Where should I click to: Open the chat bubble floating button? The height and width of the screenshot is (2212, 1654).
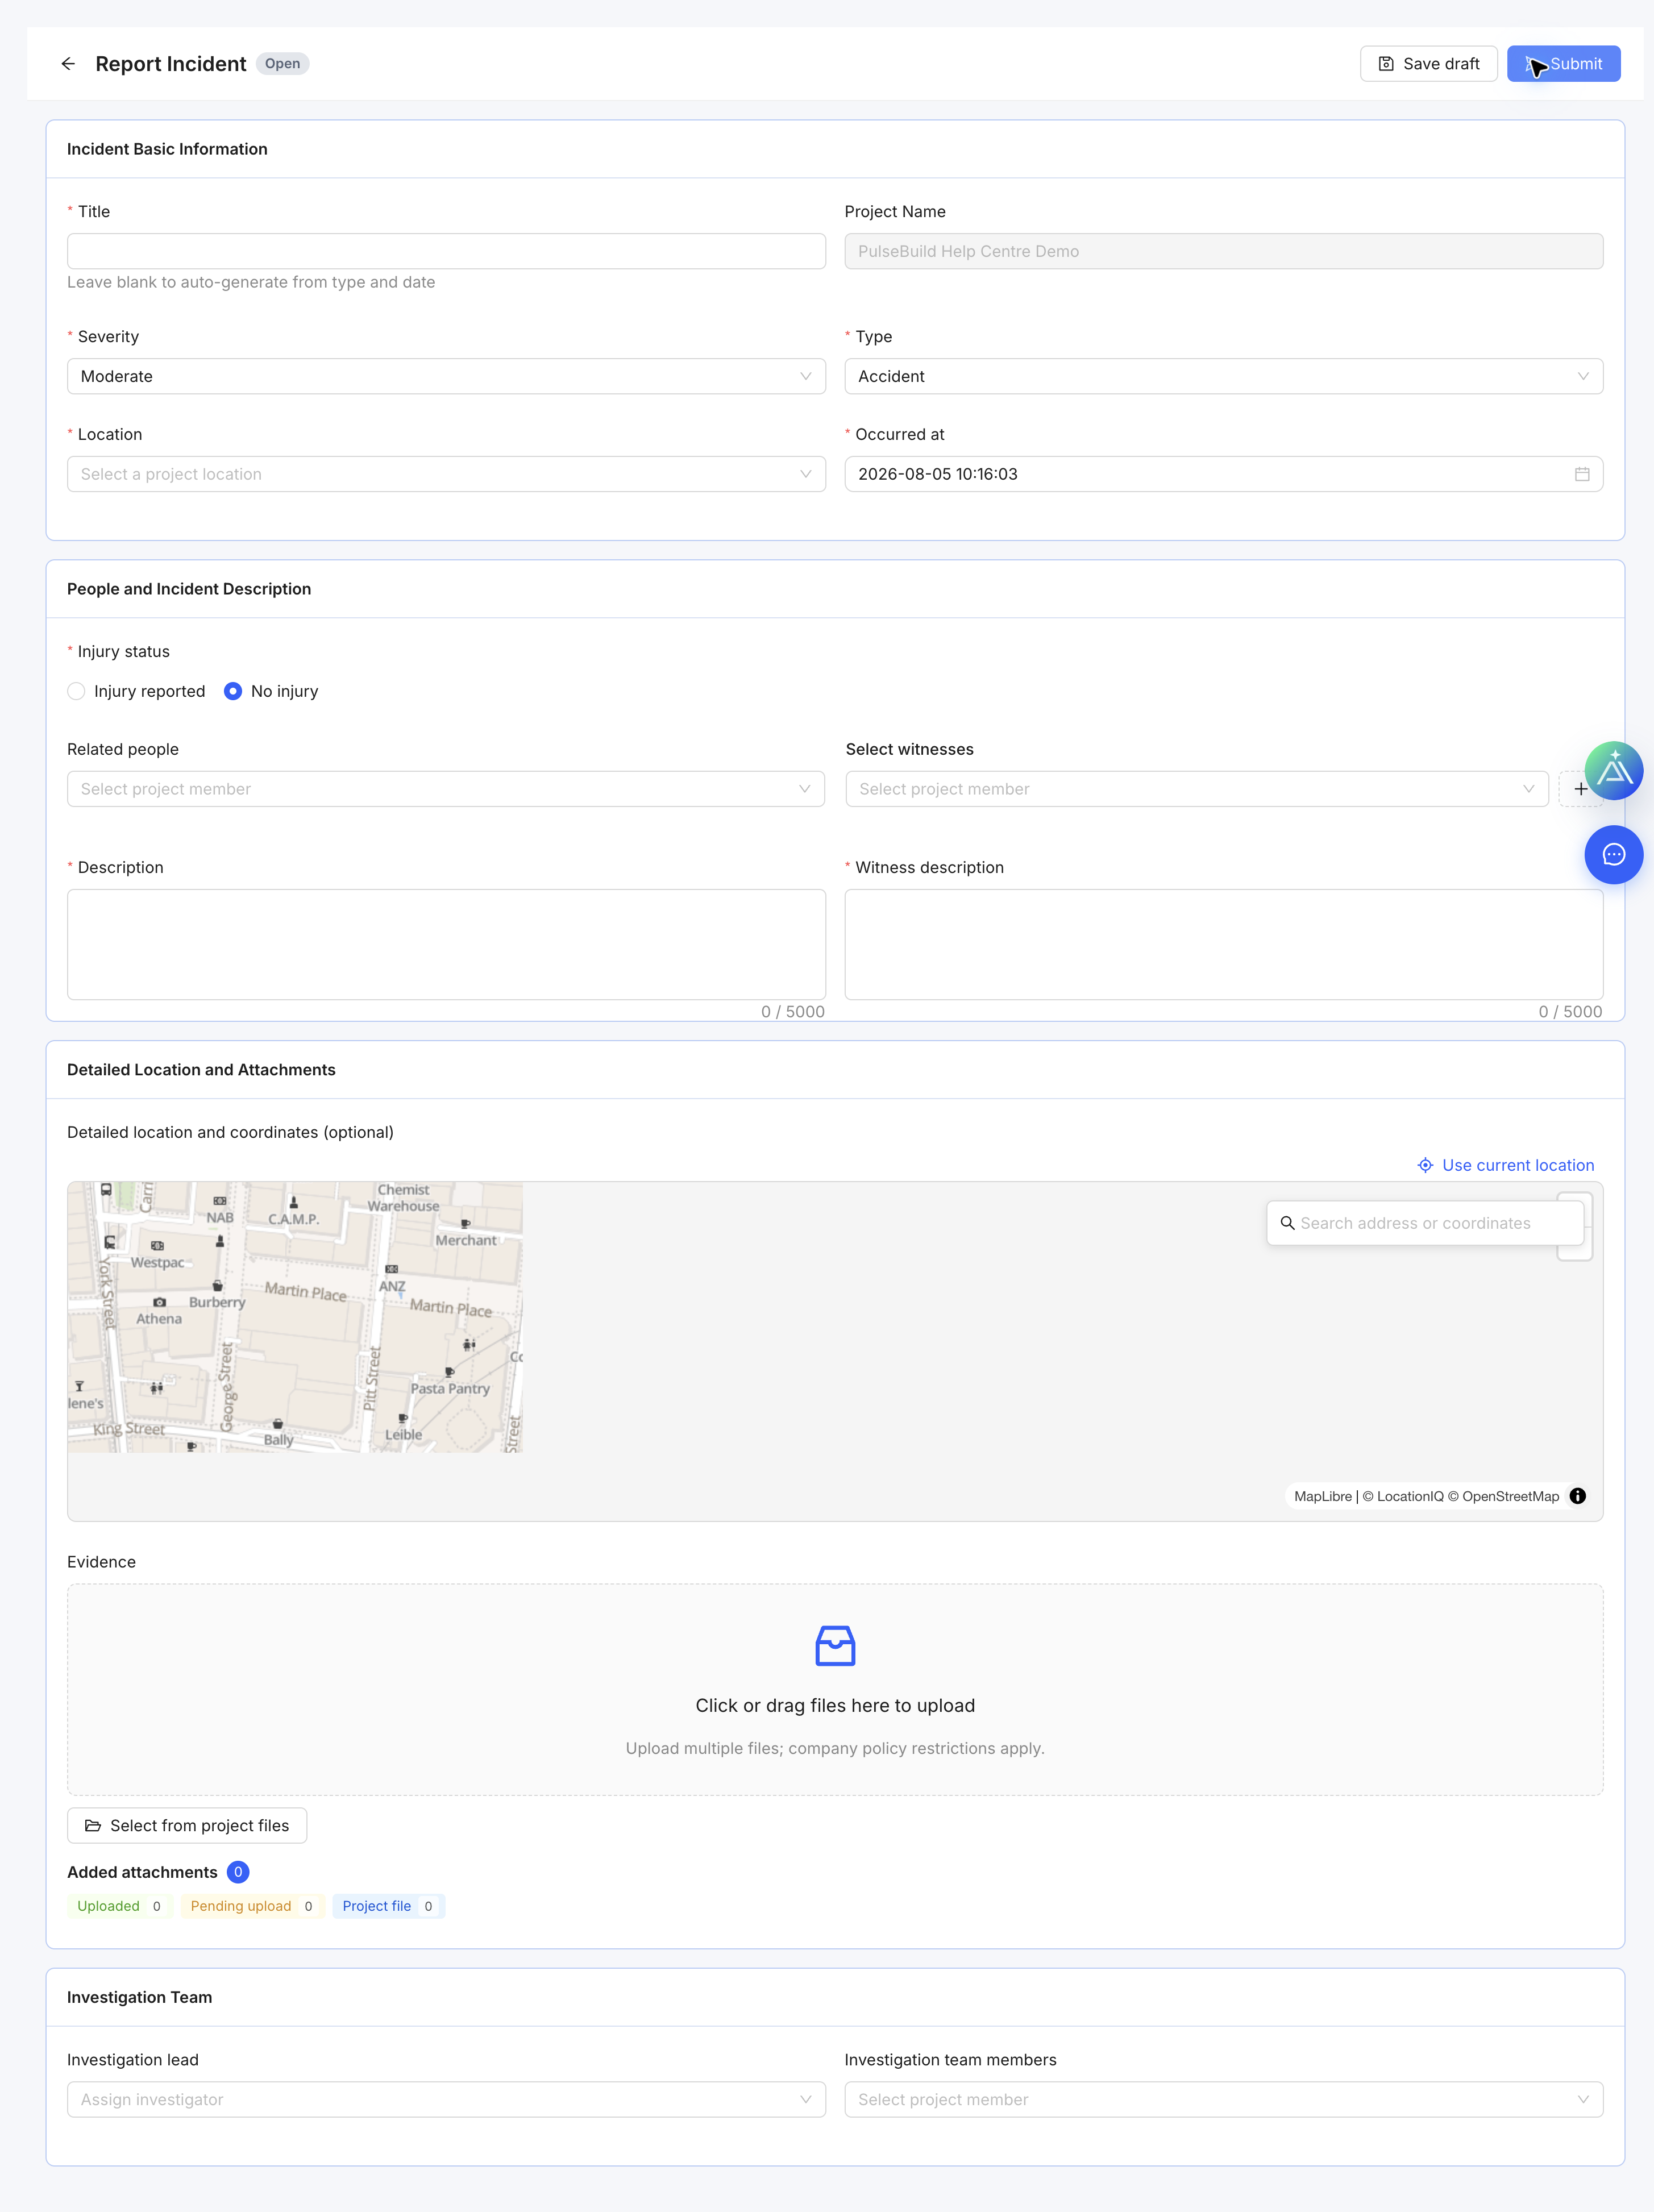click(x=1613, y=854)
